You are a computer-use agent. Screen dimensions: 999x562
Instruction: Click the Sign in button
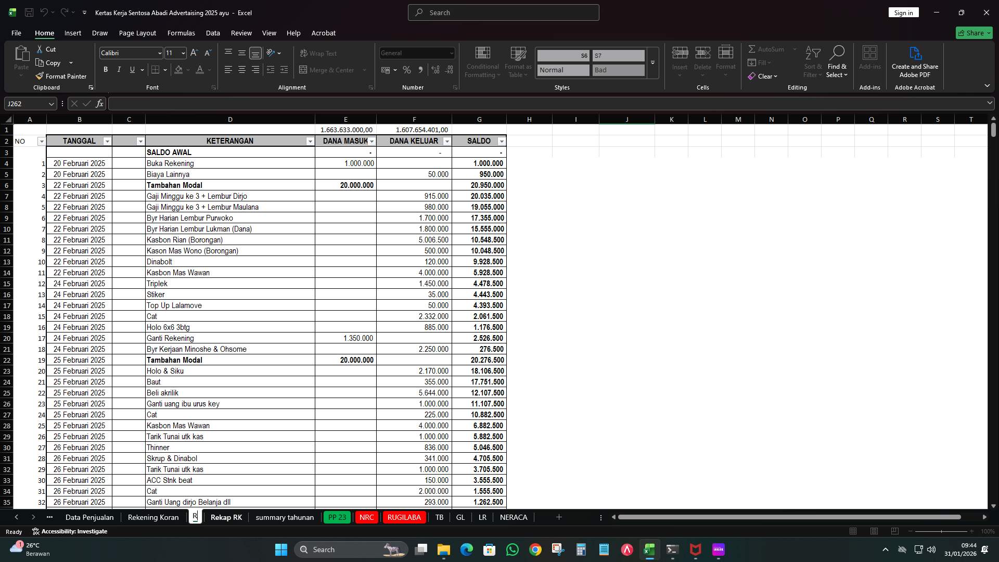click(x=903, y=12)
